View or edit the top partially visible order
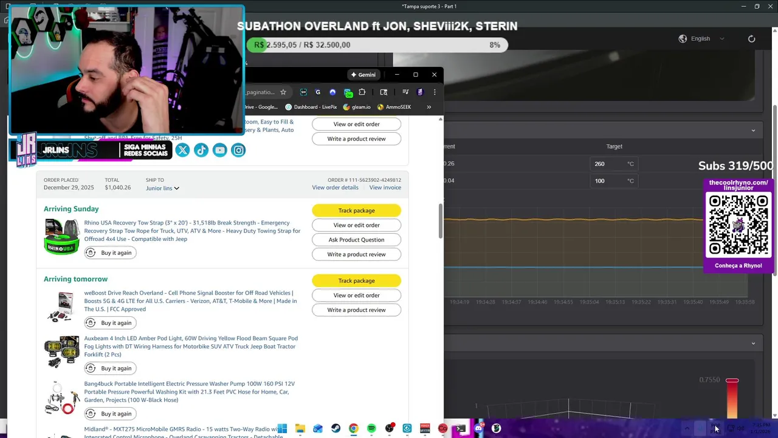 point(356,124)
